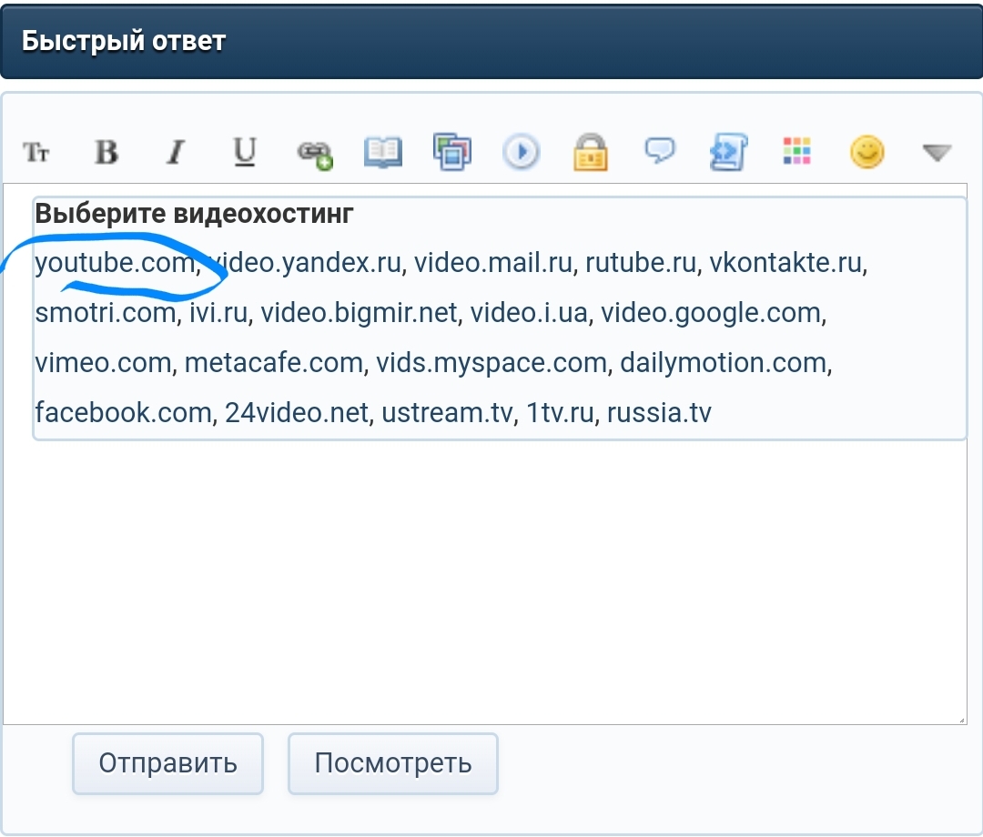Screen dimensions: 983x837
Task: Choose the youtube.com video hosting
Action: (115, 263)
